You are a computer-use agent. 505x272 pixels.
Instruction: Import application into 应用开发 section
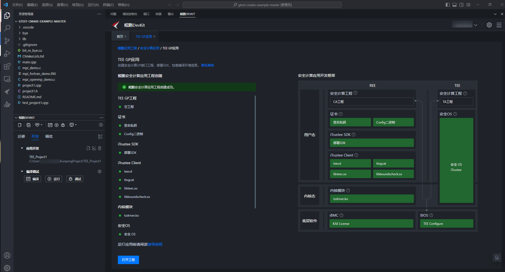point(94,148)
